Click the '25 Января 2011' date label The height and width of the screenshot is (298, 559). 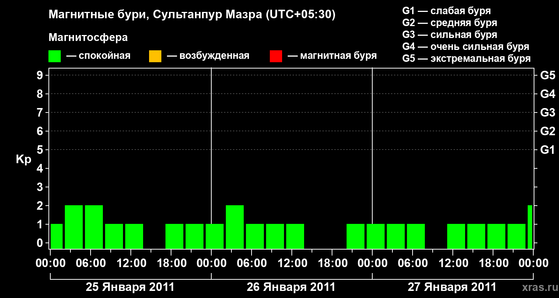tap(130, 287)
